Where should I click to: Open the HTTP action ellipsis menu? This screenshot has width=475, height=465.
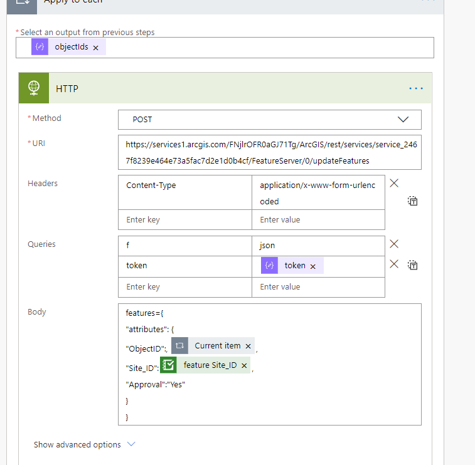tap(416, 88)
